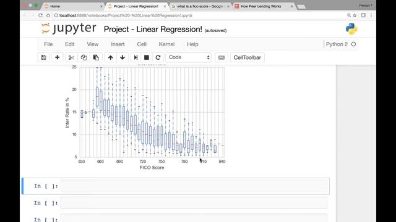Image resolution: width=396 pixels, height=222 pixels.
Task: Open the Chrome three-dot menu
Action: (371, 15)
